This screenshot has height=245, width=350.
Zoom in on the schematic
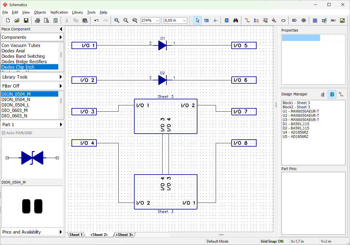tap(117, 20)
